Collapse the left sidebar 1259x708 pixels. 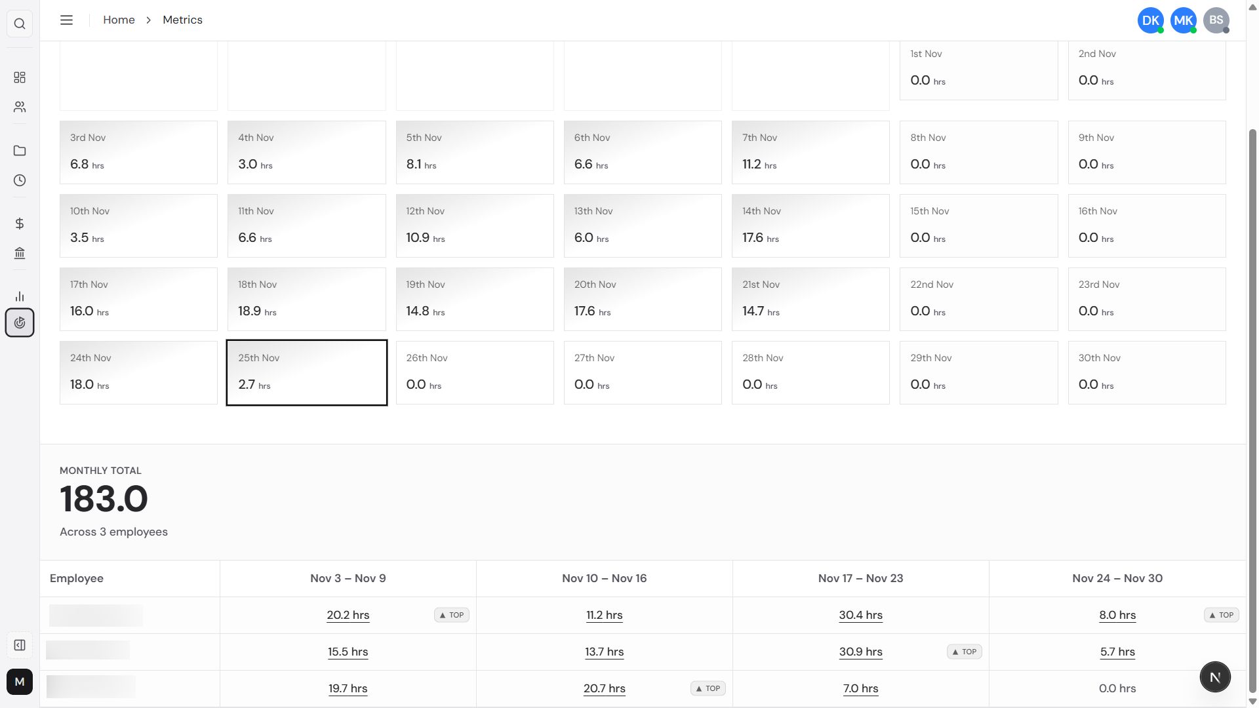point(19,645)
